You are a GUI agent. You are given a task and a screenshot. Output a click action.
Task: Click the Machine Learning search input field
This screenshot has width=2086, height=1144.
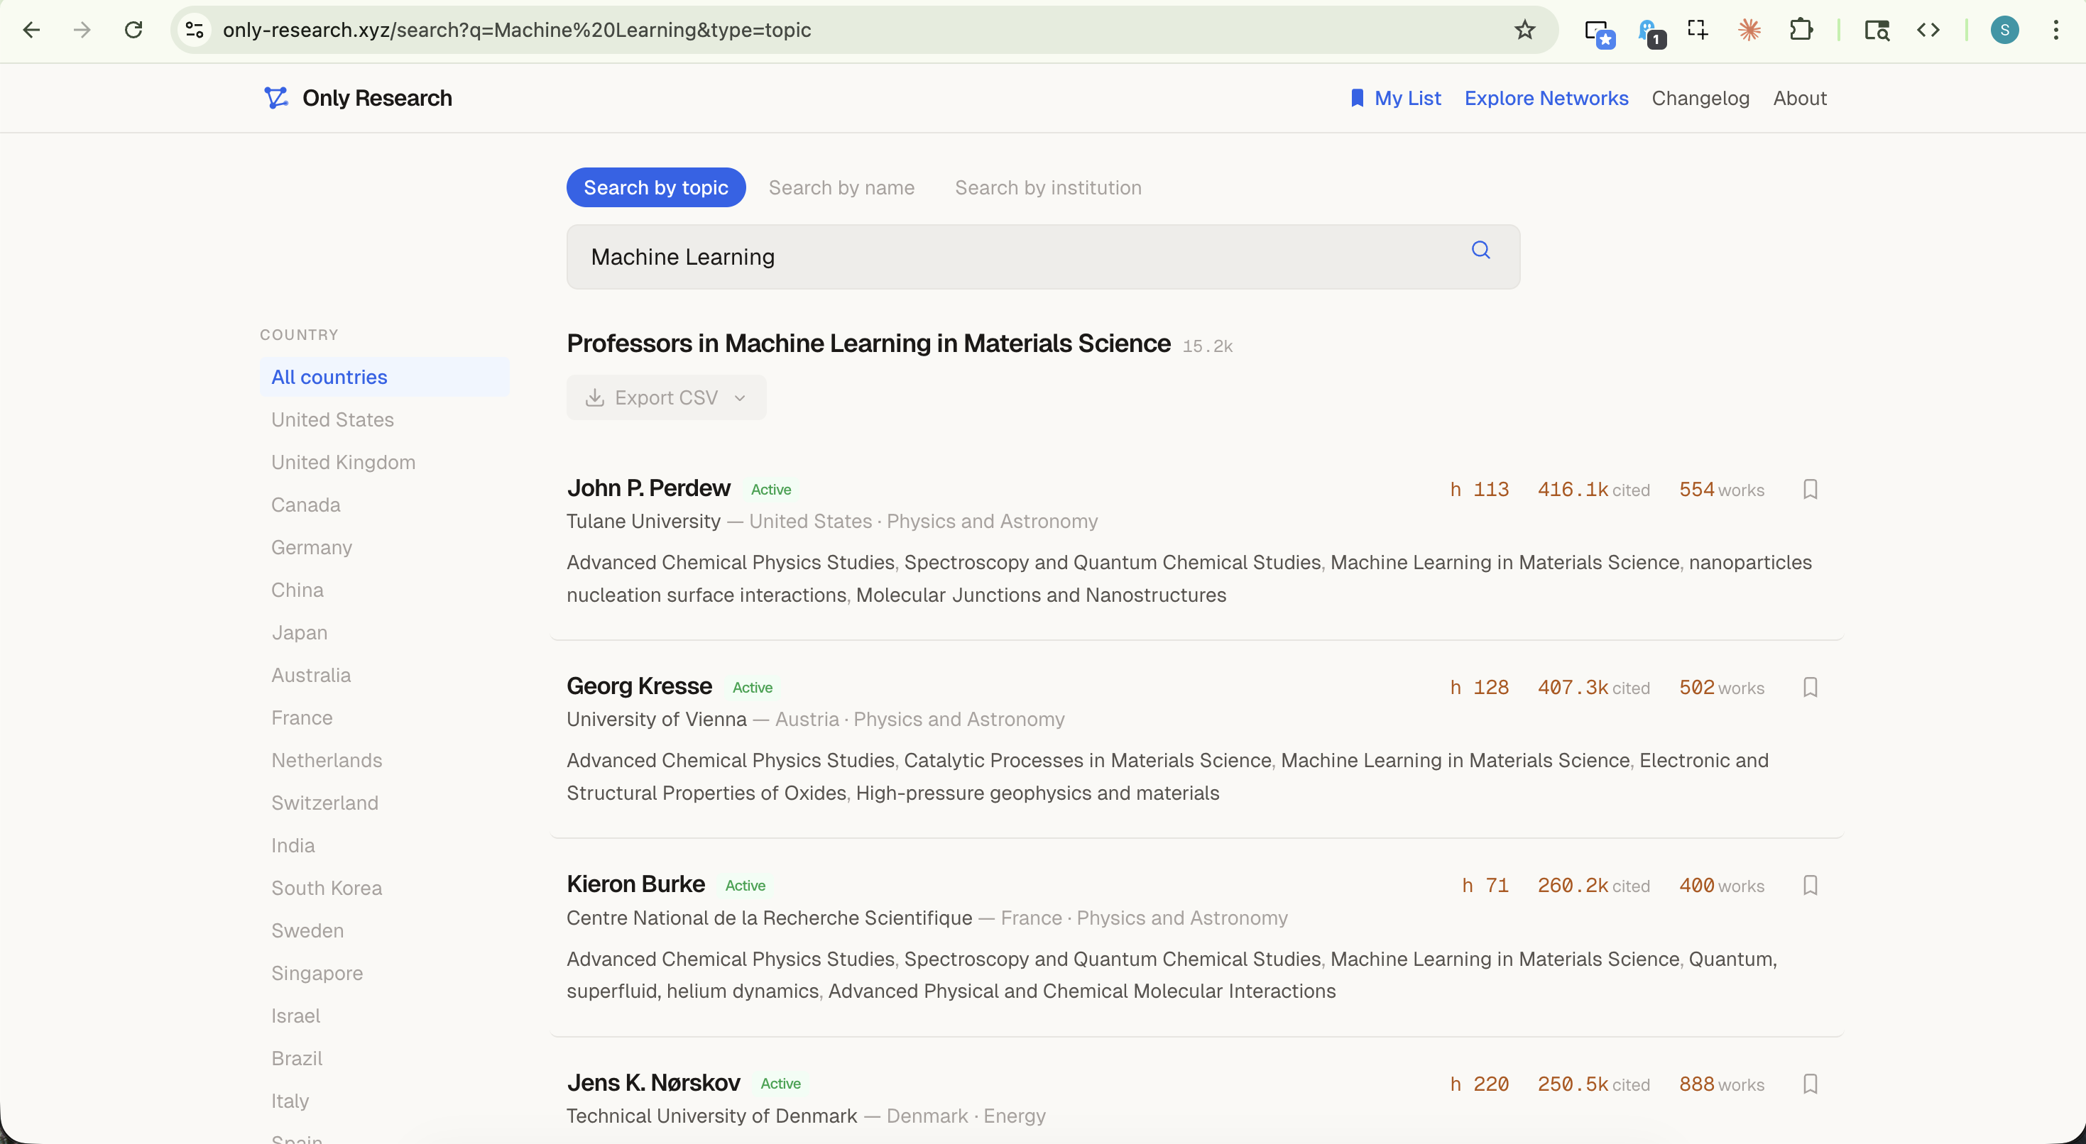pos(972,258)
